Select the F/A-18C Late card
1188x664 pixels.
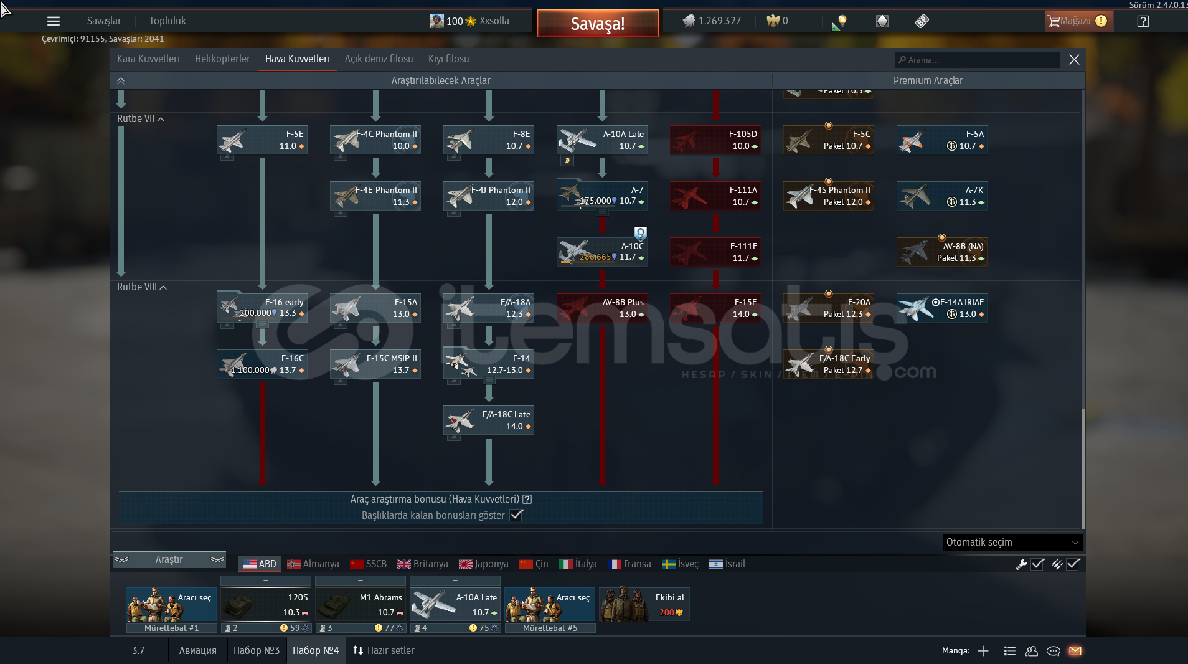pos(489,420)
